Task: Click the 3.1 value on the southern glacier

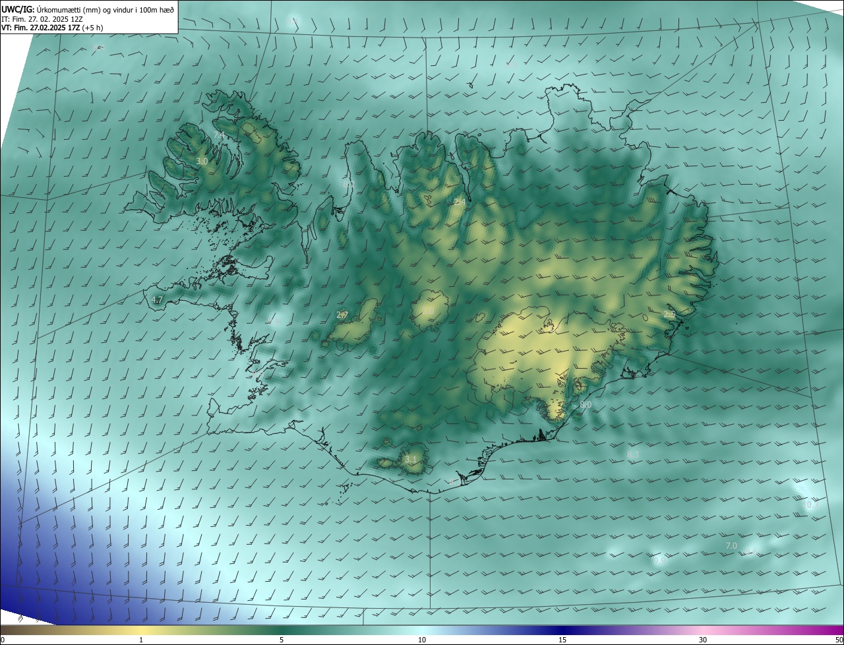Action: [x=411, y=459]
